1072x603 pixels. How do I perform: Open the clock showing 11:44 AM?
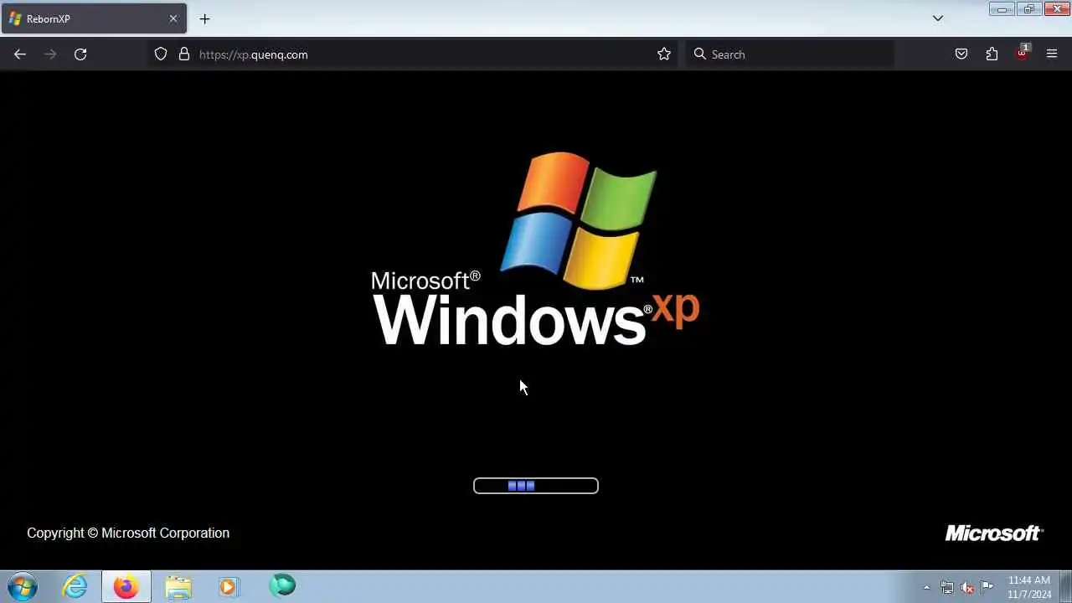(x=1029, y=587)
